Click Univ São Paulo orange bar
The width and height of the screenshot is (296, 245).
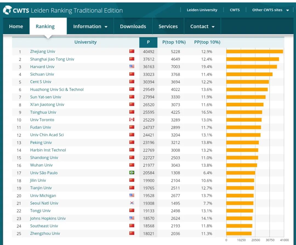coord(241,173)
